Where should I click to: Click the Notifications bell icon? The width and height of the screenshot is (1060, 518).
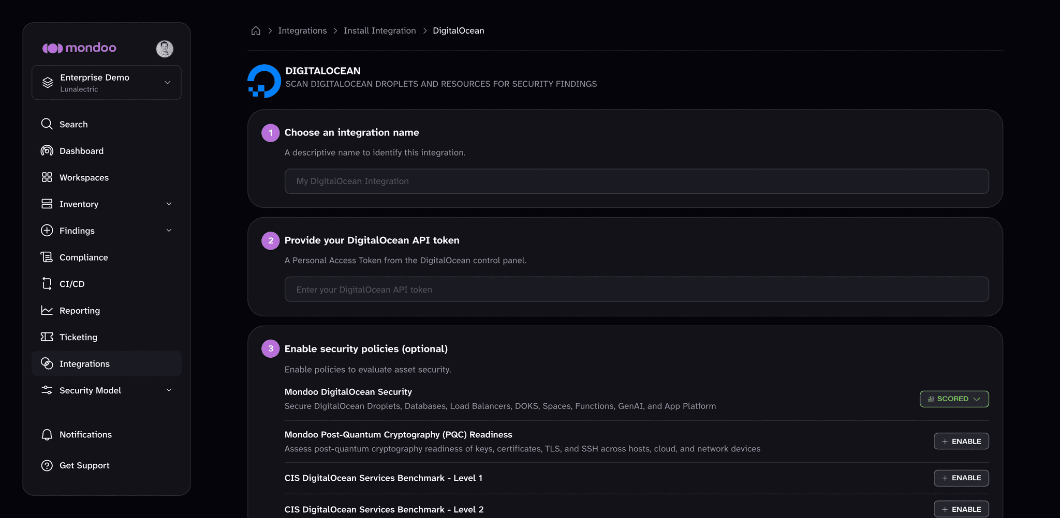click(47, 434)
